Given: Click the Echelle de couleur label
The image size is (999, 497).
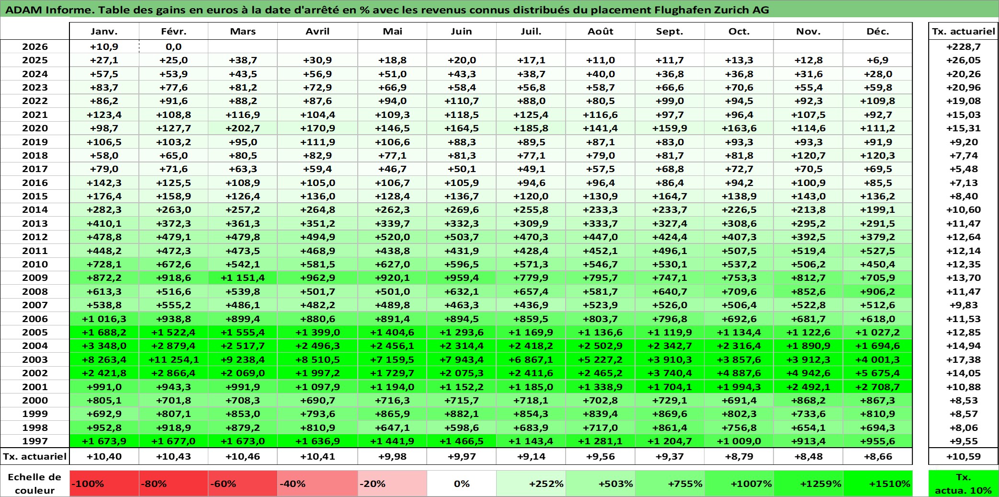Looking at the screenshot, I should (x=35, y=484).
